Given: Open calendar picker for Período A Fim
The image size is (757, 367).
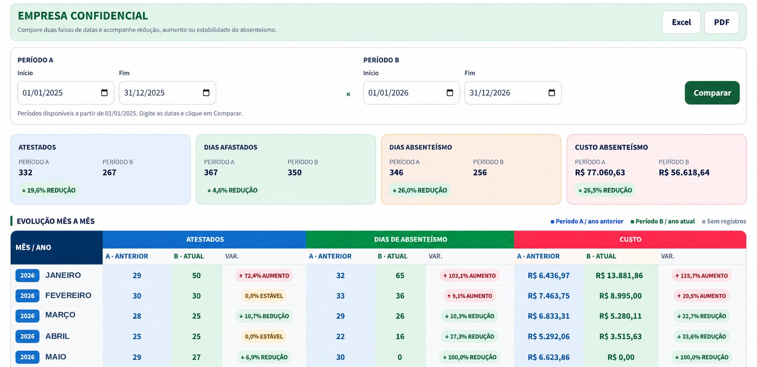Looking at the screenshot, I should [x=206, y=92].
